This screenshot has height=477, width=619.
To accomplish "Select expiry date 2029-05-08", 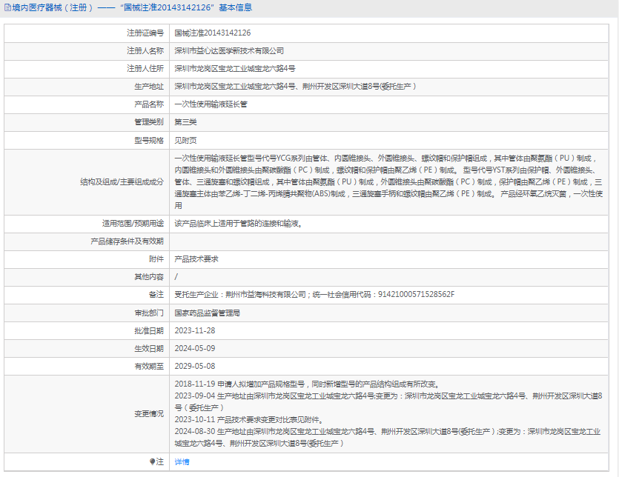I will pyautogui.click(x=195, y=366).
